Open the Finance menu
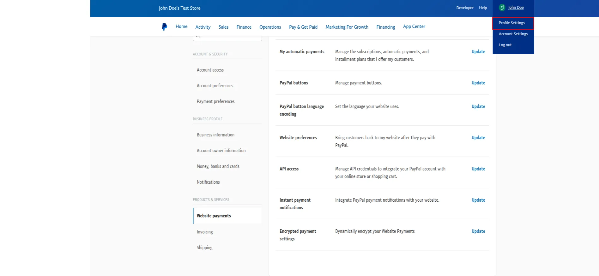Screen dimensions: 599x276 244,27
